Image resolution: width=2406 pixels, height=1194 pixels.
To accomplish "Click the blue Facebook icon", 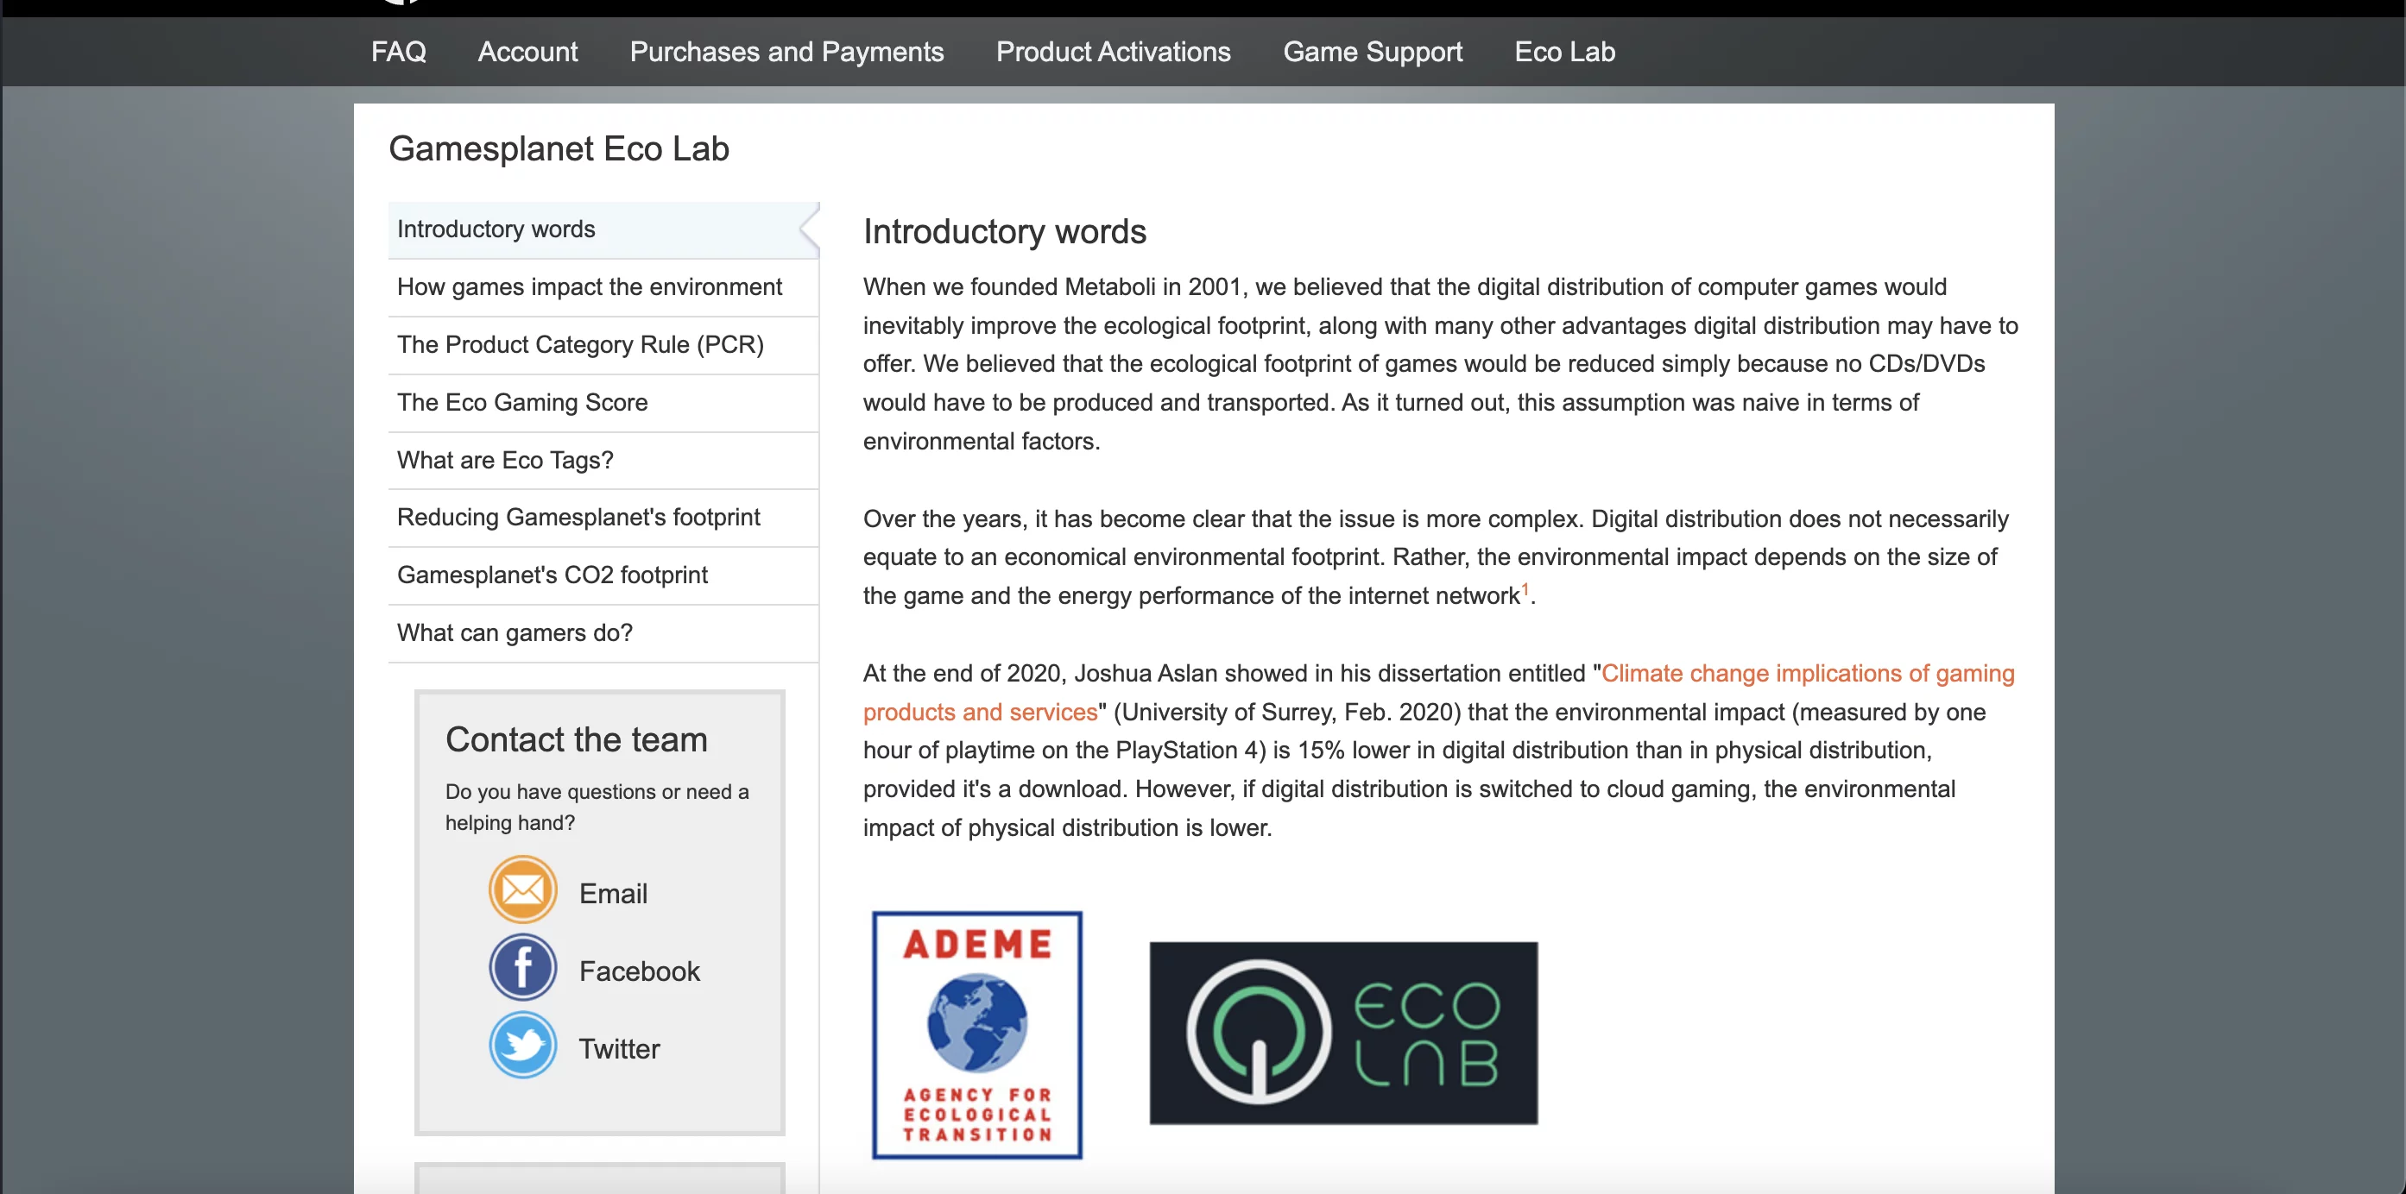I will click(522, 967).
